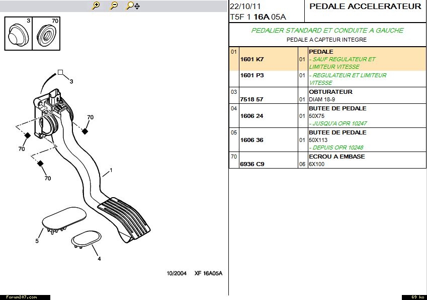Select part number 7518 57 obturateur
The image size is (427, 300).
click(252, 99)
